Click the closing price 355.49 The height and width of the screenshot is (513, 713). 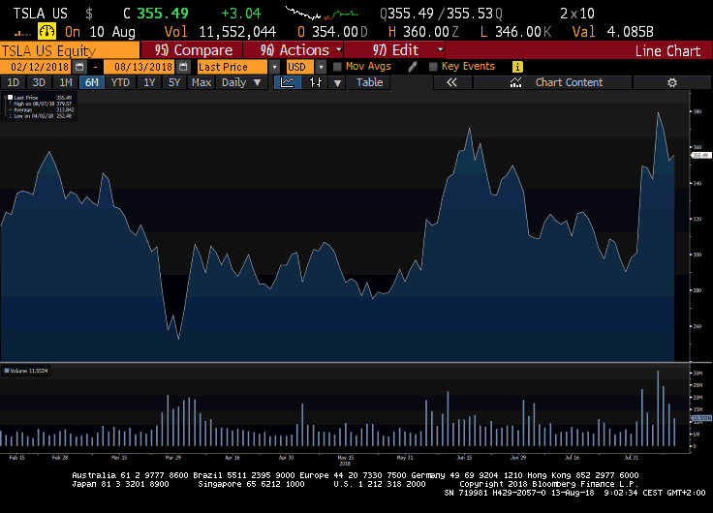point(163,14)
